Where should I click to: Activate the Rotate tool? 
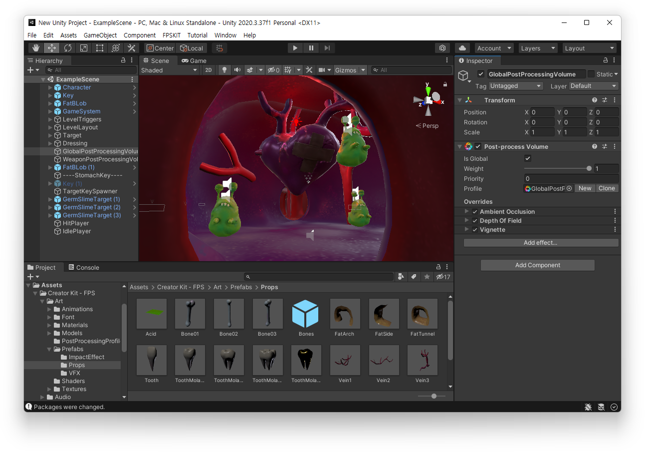pos(68,48)
